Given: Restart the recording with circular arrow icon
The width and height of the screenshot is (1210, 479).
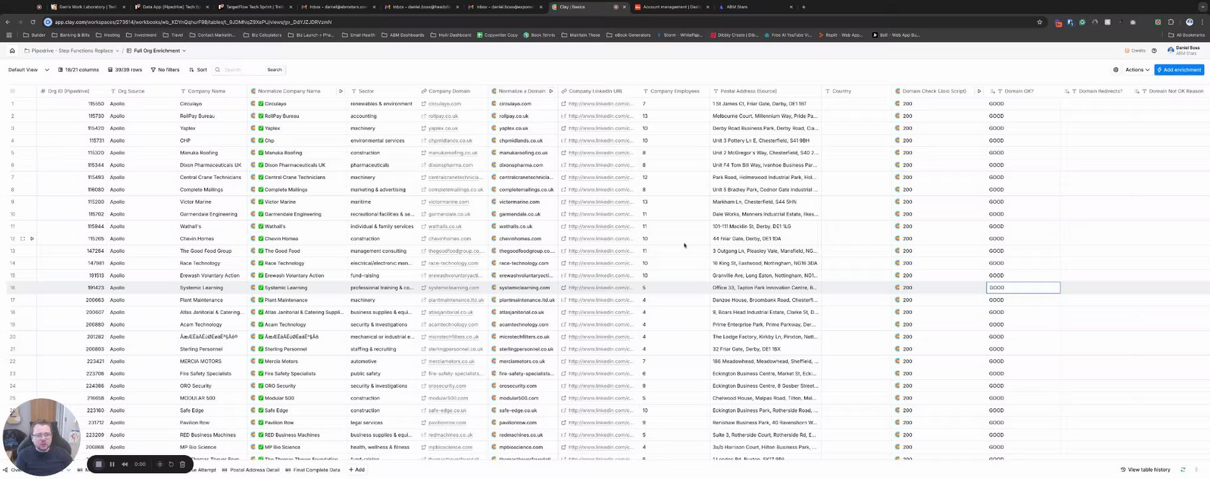Looking at the screenshot, I should tap(171, 464).
